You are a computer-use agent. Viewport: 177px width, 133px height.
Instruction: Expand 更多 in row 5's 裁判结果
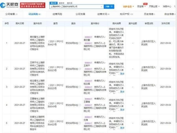[x=122, y=128]
